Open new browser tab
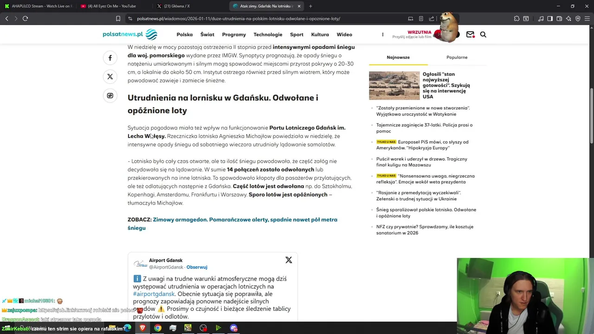The height and width of the screenshot is (334, 594). click(310, 6)
